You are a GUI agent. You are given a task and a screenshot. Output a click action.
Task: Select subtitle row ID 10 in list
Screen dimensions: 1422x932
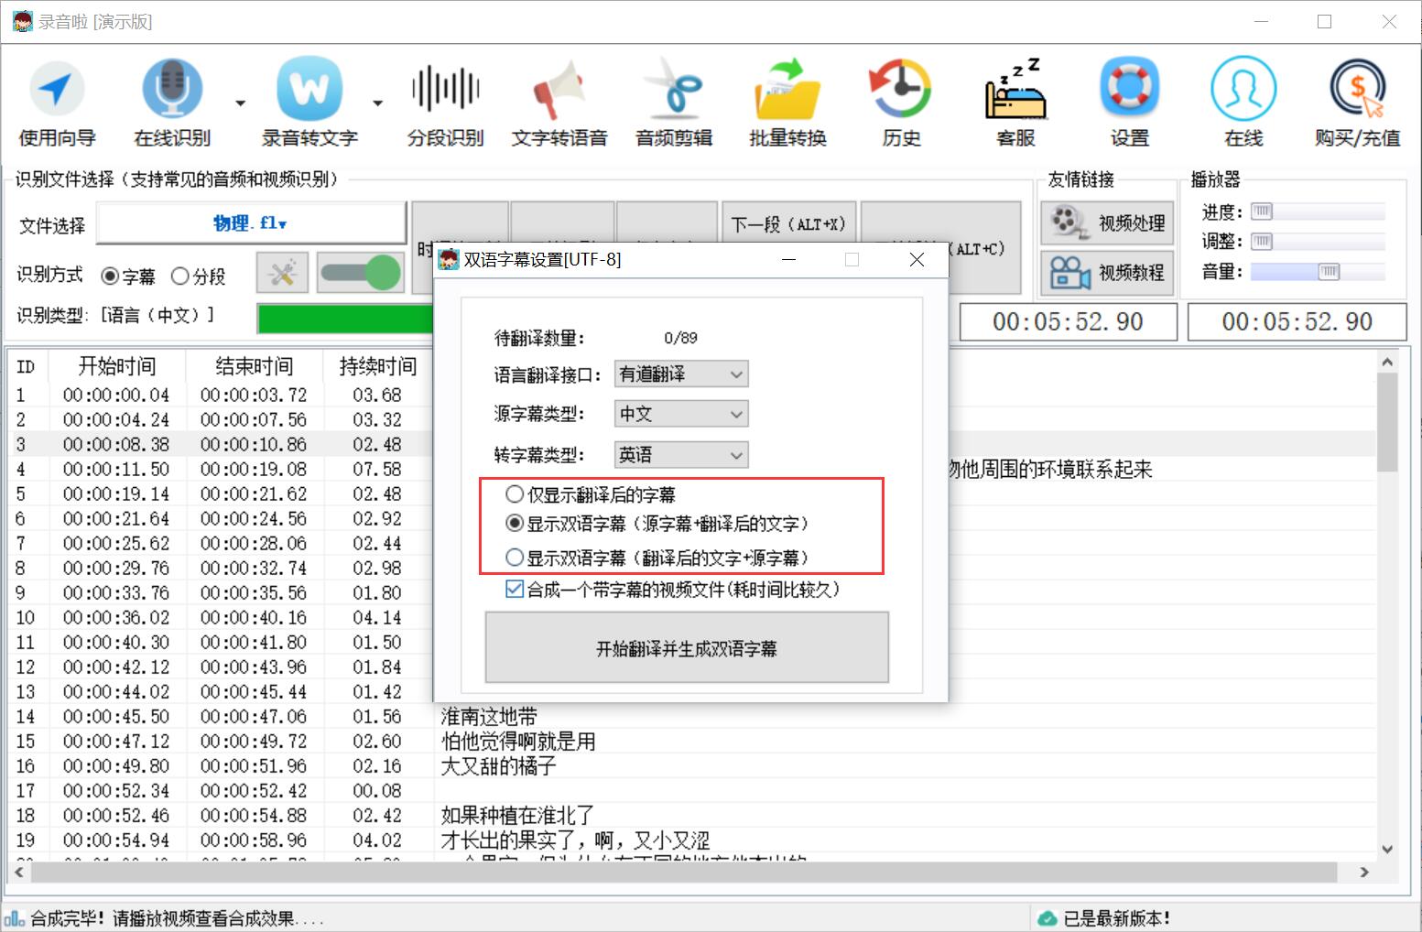(x=220, y=618)
